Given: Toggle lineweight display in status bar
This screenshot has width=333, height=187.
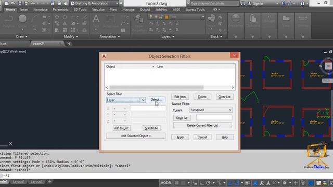Looking at the screenshot, I should pos(248,183).
